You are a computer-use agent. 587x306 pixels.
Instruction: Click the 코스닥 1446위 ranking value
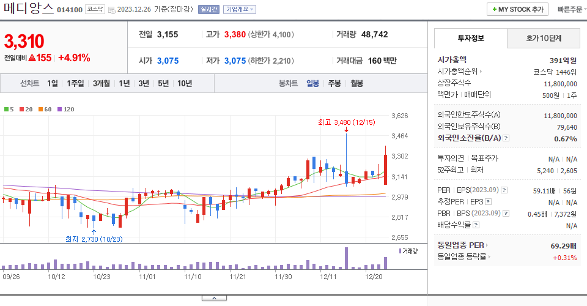pos(555,72)
